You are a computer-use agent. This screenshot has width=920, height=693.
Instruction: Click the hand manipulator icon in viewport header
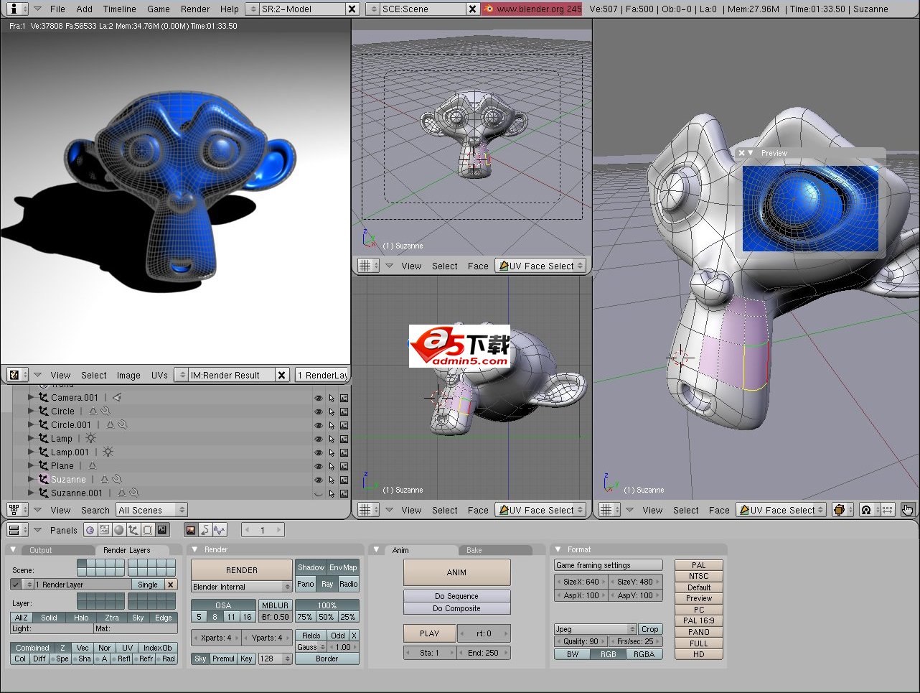tap(907, 510)
